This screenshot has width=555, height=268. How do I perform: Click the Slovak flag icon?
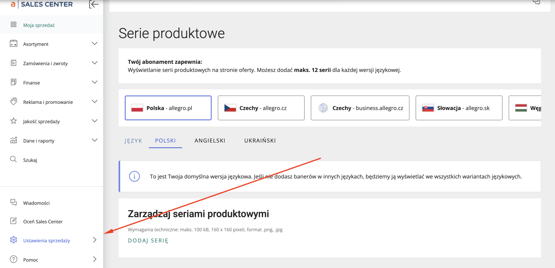coord(428,108)
